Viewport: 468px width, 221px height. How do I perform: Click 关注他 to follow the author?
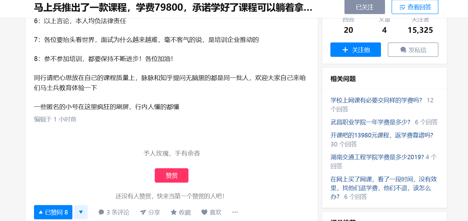pyautogui.click(x=355, y=50)
